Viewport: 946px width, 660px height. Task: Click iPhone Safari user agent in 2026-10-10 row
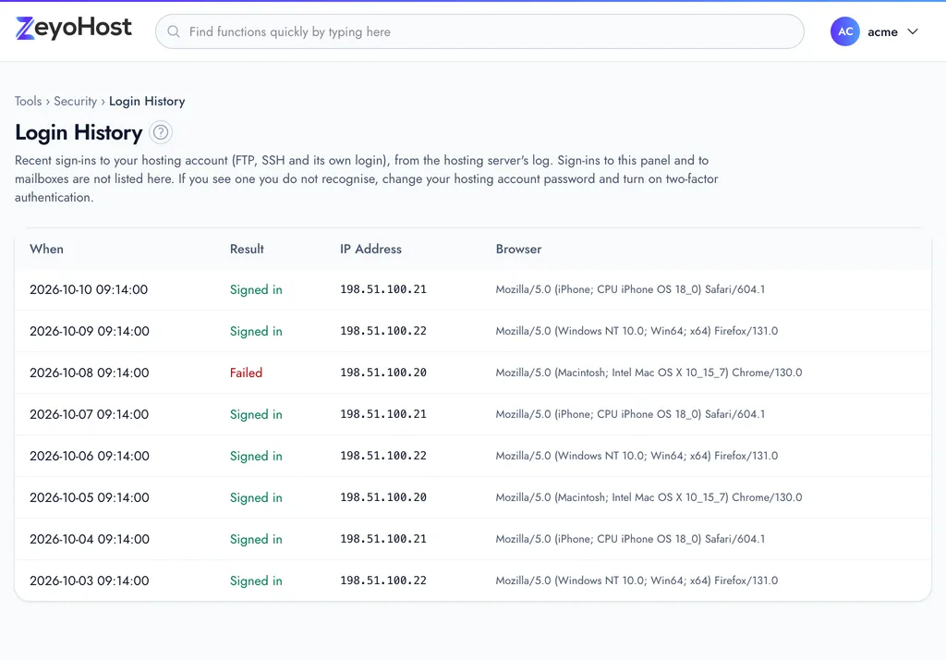(x=630, y=289)
